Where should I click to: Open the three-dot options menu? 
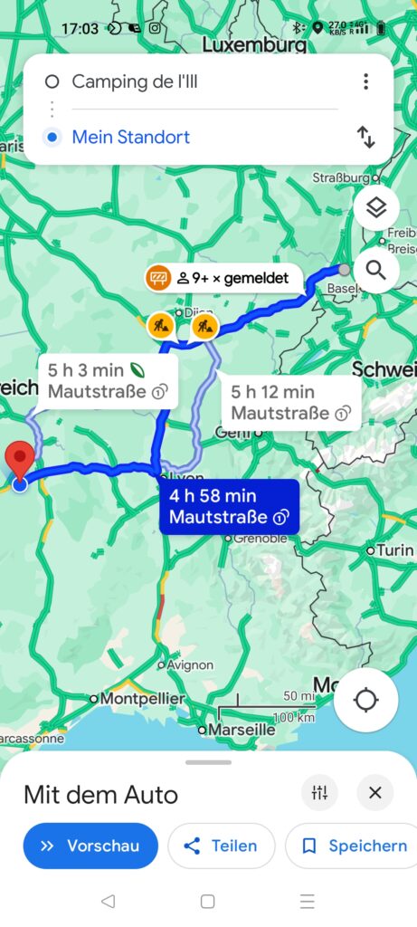[366, 81]
